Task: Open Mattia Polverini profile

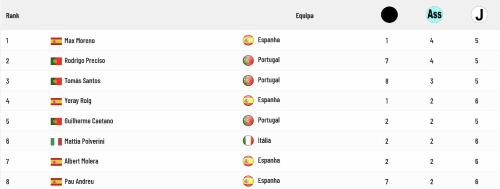Action: click(x=84, y=141)
